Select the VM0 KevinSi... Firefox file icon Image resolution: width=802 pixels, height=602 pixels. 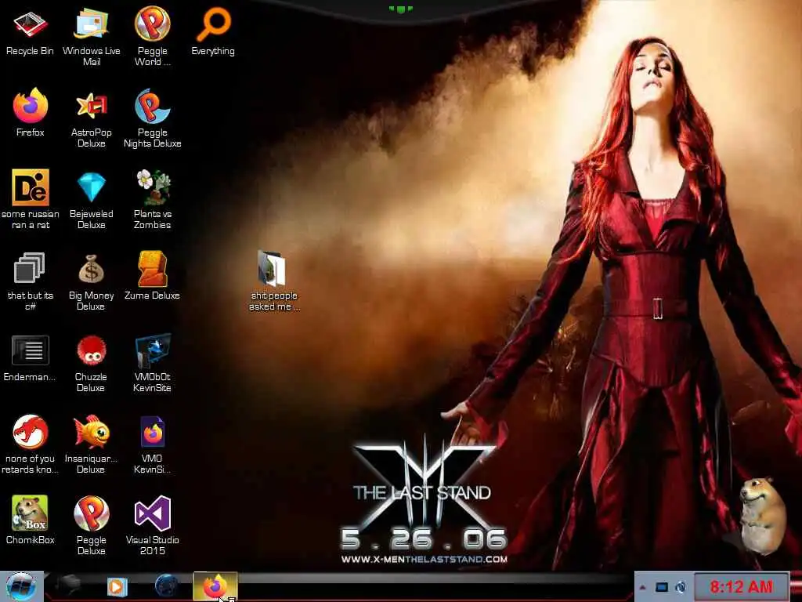pyautogui.click(x=153, y=444)
